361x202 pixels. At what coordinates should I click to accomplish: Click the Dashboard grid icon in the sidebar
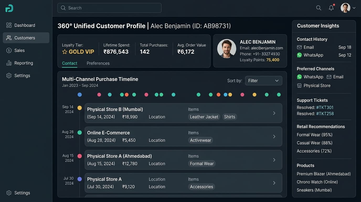[9, 25]
